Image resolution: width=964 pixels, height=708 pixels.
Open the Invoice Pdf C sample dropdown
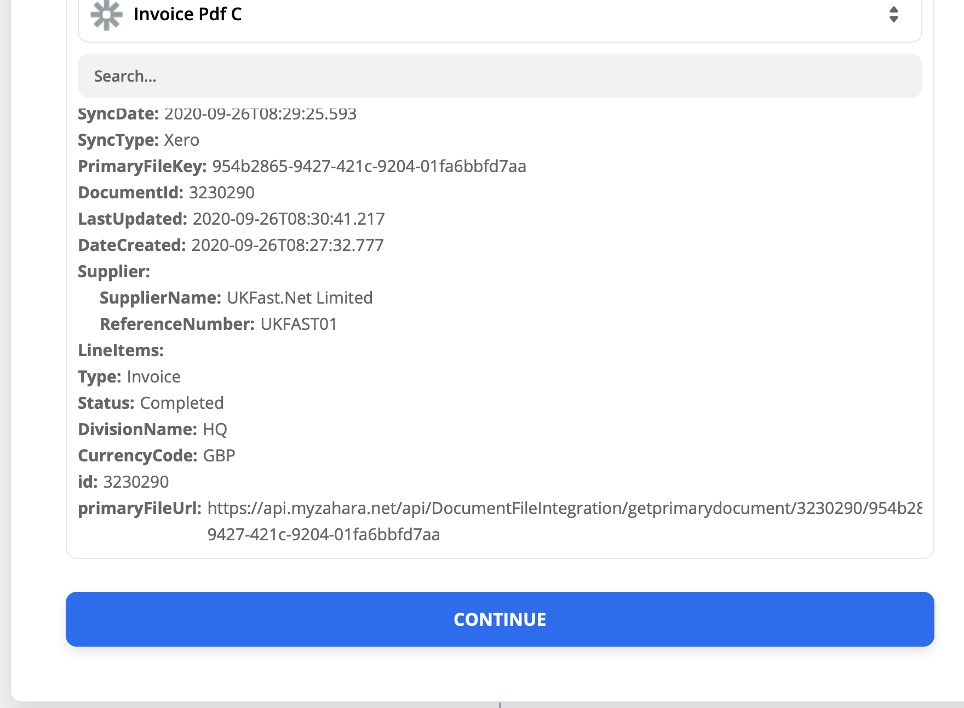point(500,16)
